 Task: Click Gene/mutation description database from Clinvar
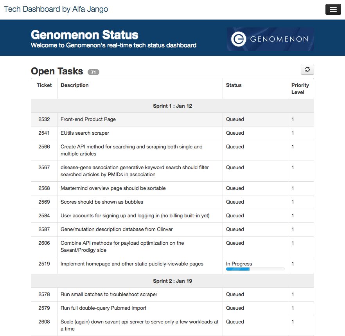tap(117, 229)
